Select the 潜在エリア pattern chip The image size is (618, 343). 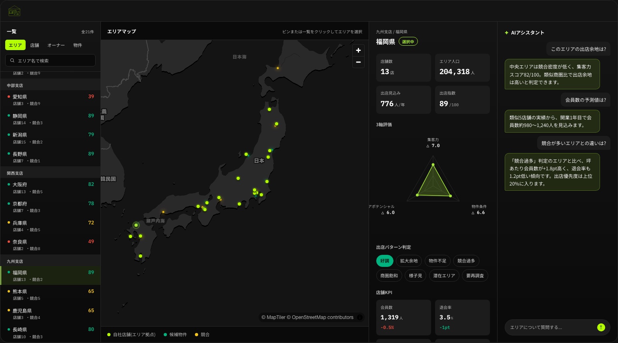[x=444, y=276]
